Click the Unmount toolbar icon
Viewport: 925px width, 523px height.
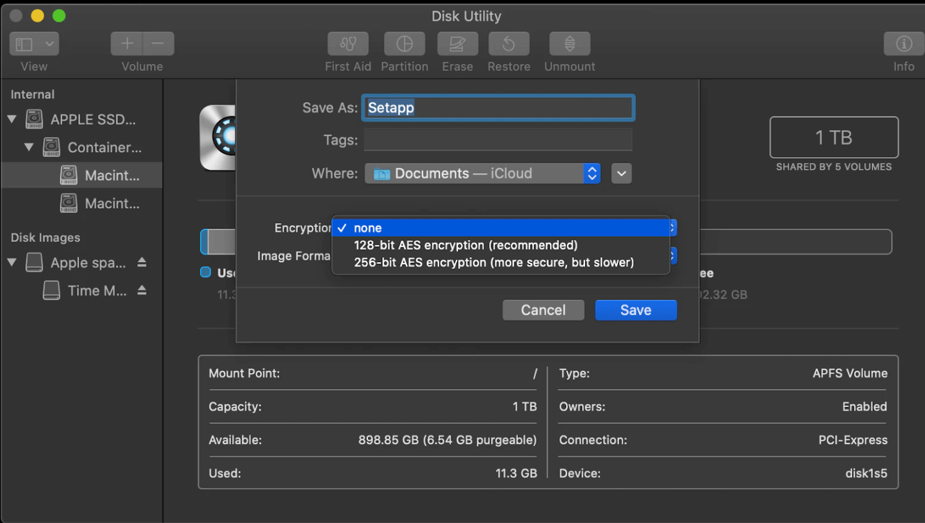(569, 44)
